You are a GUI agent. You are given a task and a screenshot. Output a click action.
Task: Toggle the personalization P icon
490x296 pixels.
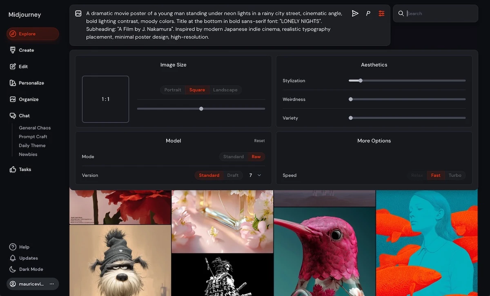368,13
